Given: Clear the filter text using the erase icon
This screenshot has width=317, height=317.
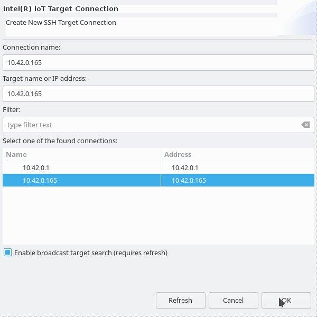Looking at the screenshot, I should coord(305,125).
